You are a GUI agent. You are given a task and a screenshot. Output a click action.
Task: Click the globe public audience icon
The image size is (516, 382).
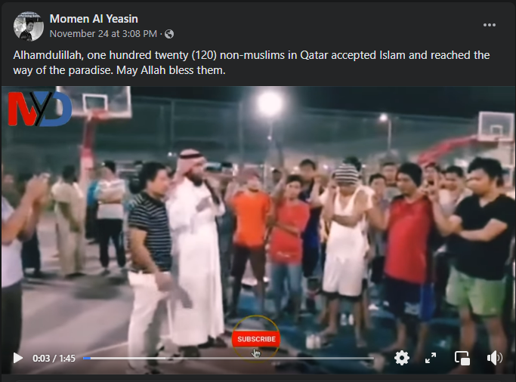tap(169, 34)
